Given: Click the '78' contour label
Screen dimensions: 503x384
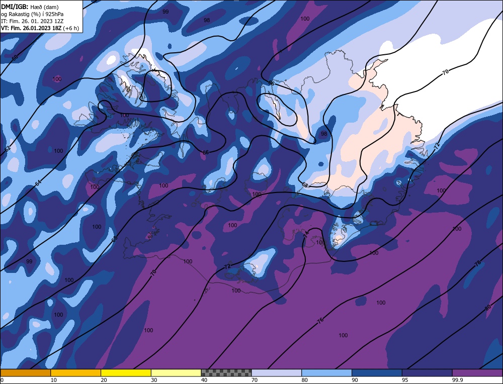Looking at the screenshot, I should click(x=478, y=263).
